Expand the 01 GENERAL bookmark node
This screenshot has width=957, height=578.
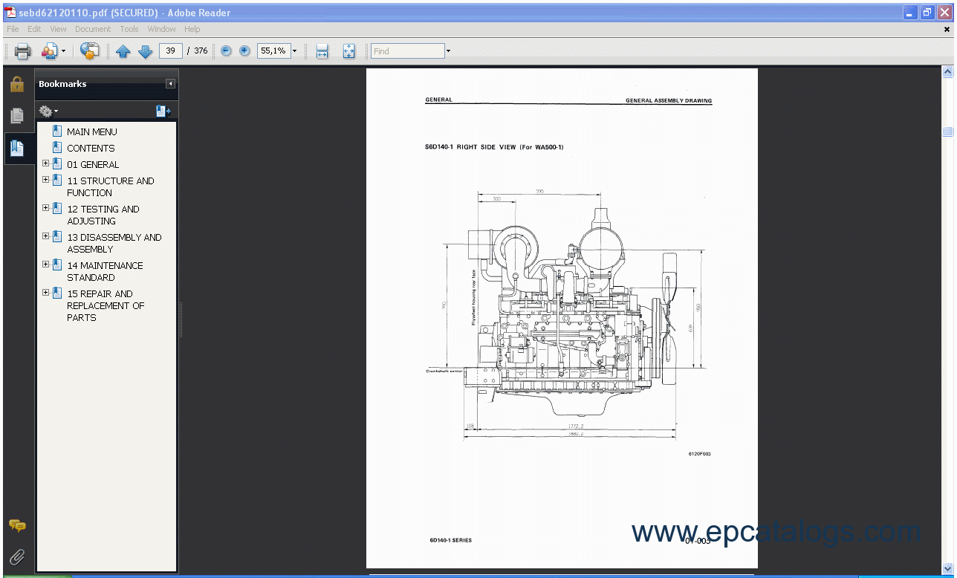pyautogui.click(x=45, y=163)
